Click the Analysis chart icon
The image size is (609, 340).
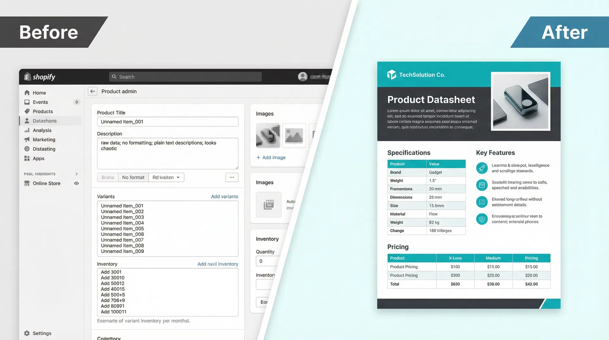tap(27, 130)
